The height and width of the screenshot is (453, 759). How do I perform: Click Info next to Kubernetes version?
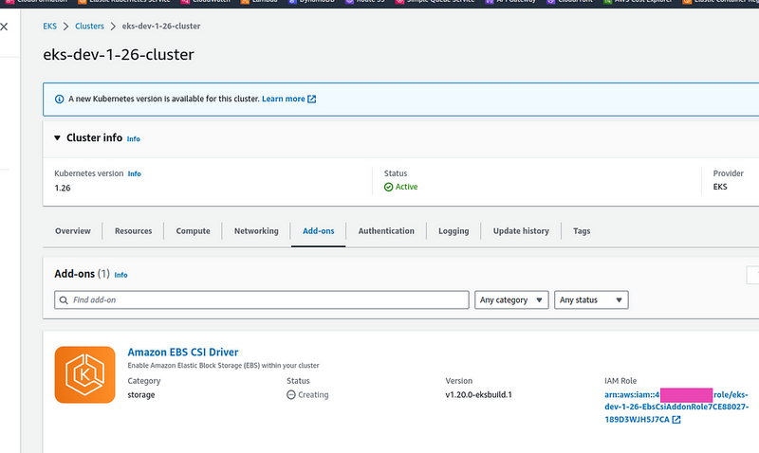pos(135,174)
